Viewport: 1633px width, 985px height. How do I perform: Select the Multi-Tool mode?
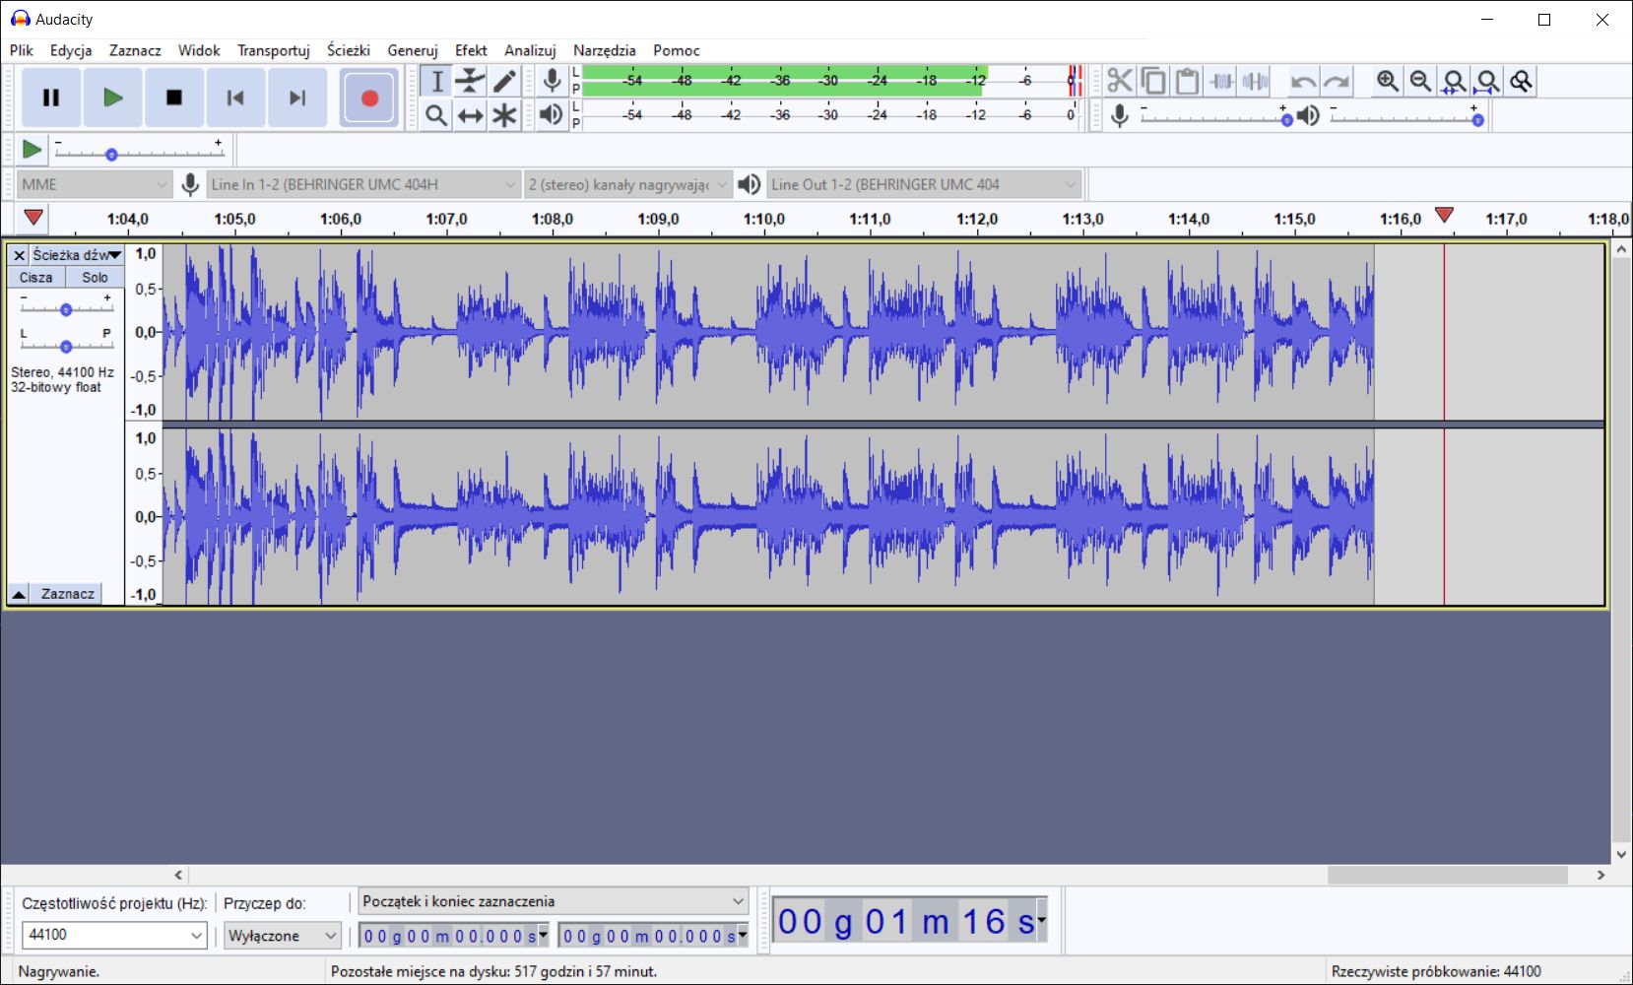click(503, 115)
